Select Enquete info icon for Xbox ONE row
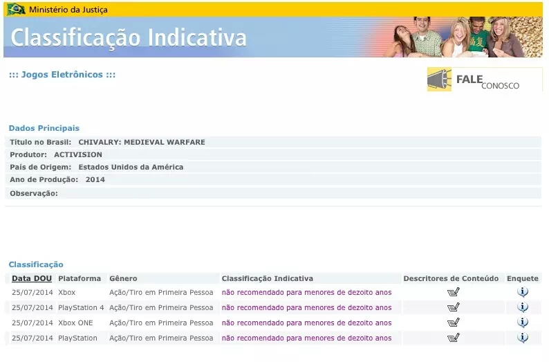Screen dimensions: 549x362 pyautogui.click(x=523, y=323)
